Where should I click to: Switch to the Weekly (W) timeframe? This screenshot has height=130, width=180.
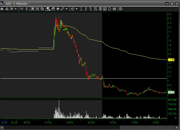(x=114, y=9)
